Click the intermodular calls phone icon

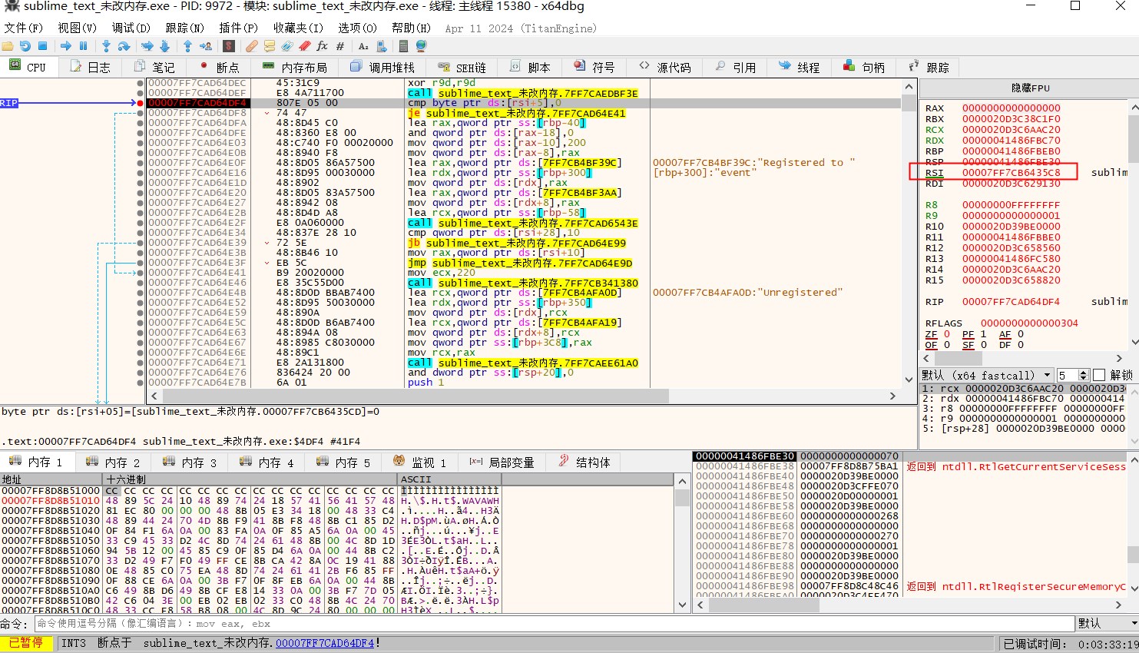[x=382, y=46]
